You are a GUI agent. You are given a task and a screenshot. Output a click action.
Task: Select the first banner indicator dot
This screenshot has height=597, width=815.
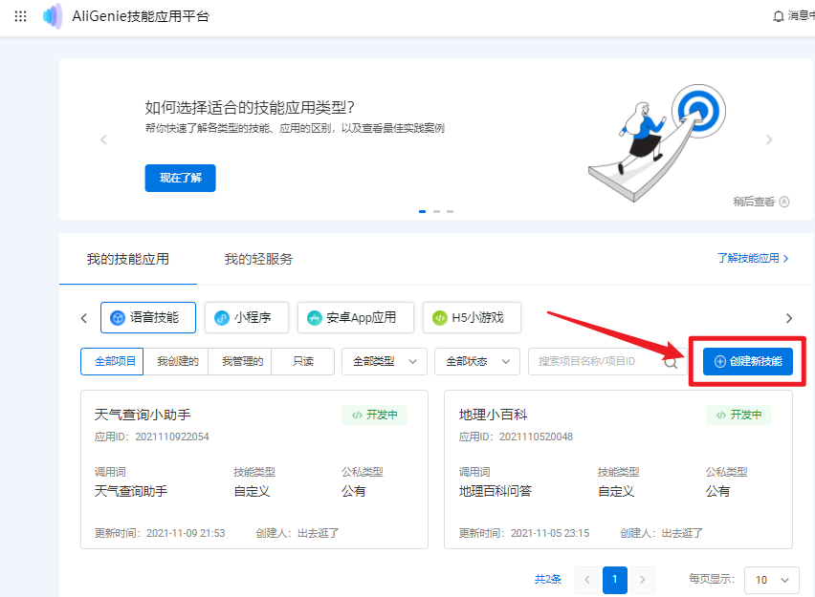(422, 211)
